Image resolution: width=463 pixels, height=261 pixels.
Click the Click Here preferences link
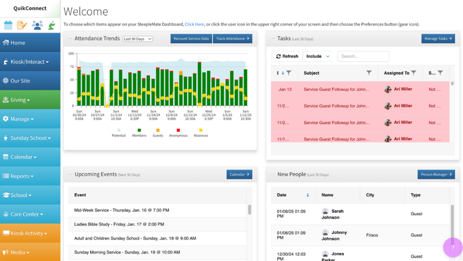[194, 24]
